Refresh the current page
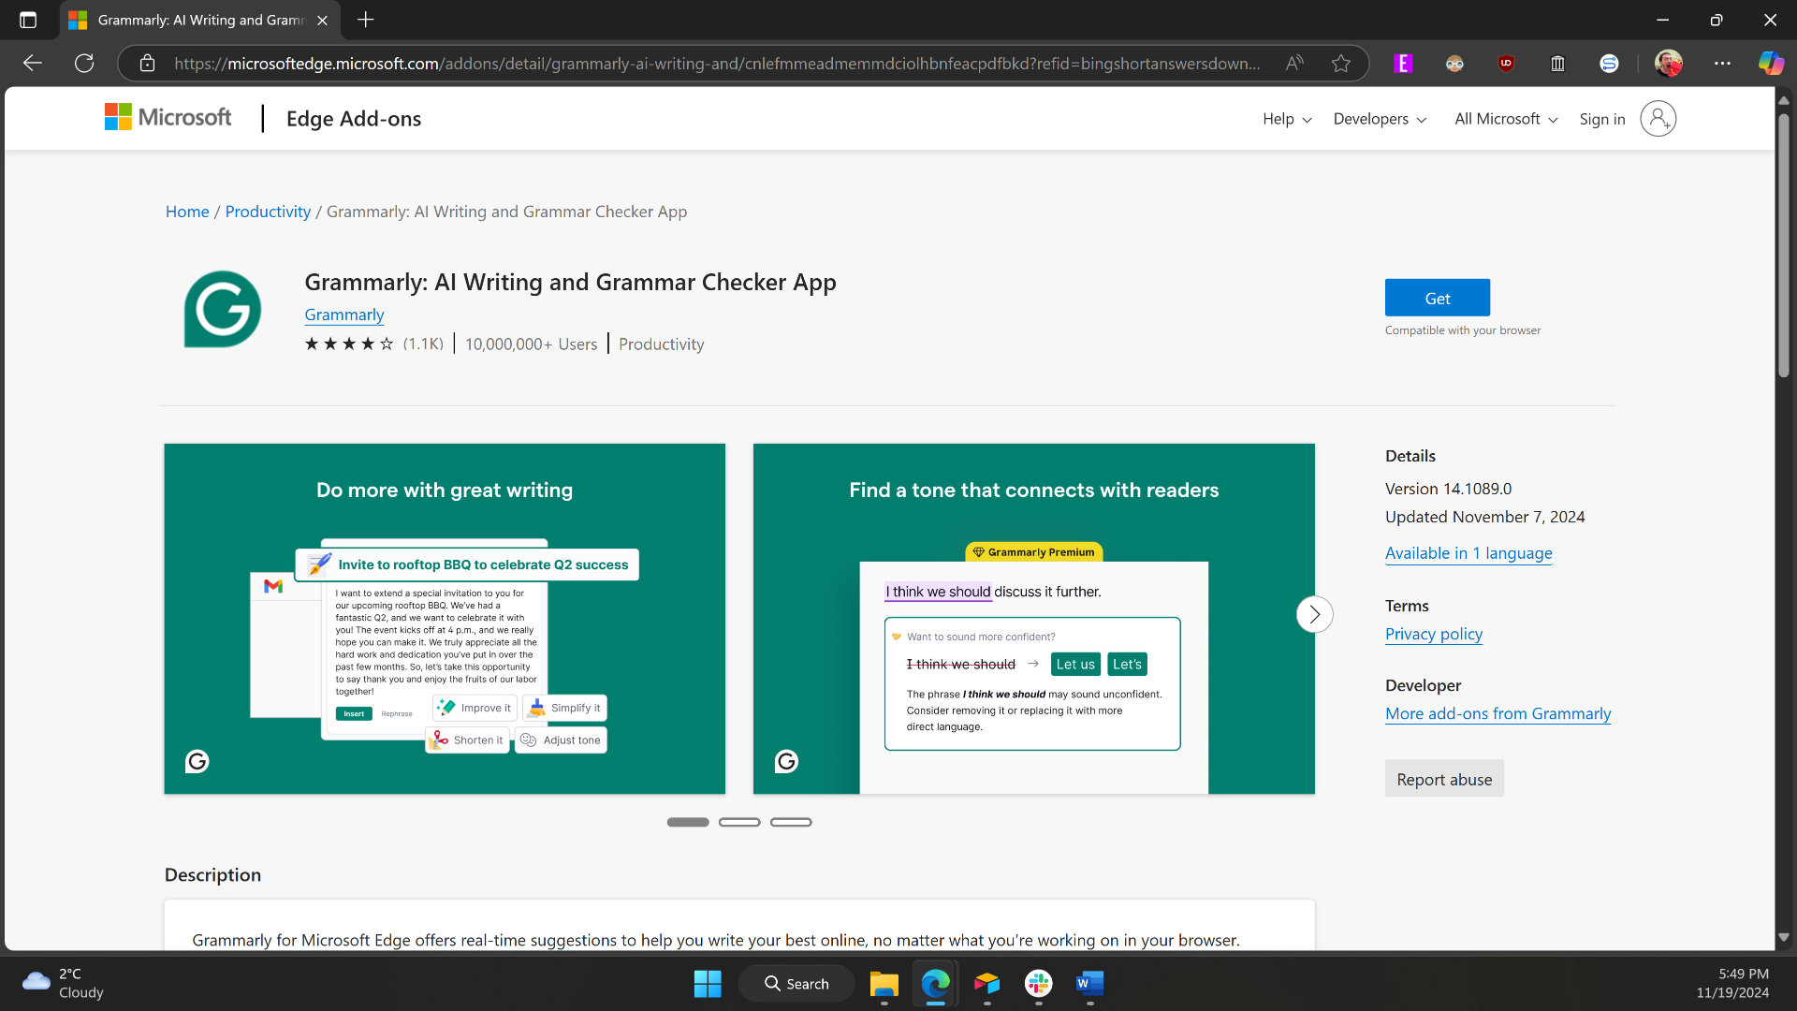 coord(84,64)
